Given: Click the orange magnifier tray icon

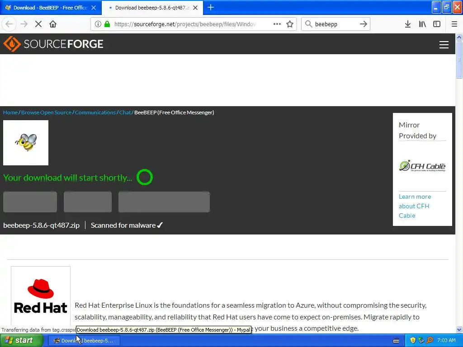Looking at the screenshot, I should click(x=430, y=341).
